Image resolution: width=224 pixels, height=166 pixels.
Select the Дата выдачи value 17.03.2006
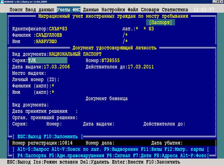click(x=56, y=67)
